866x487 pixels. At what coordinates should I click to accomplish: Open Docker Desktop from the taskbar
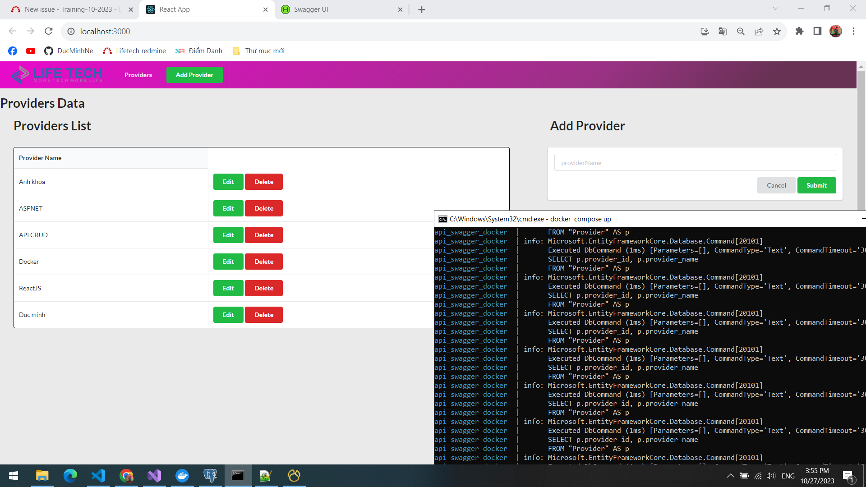[x=182, y=476]
